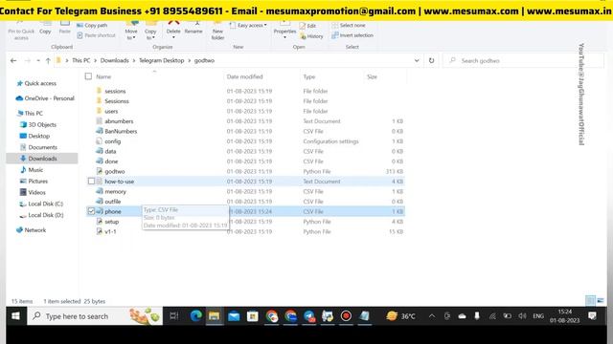Click Select none in ribbon
Image resolution: width=613 pixels, height=344 pixels.
coord(349,26)
